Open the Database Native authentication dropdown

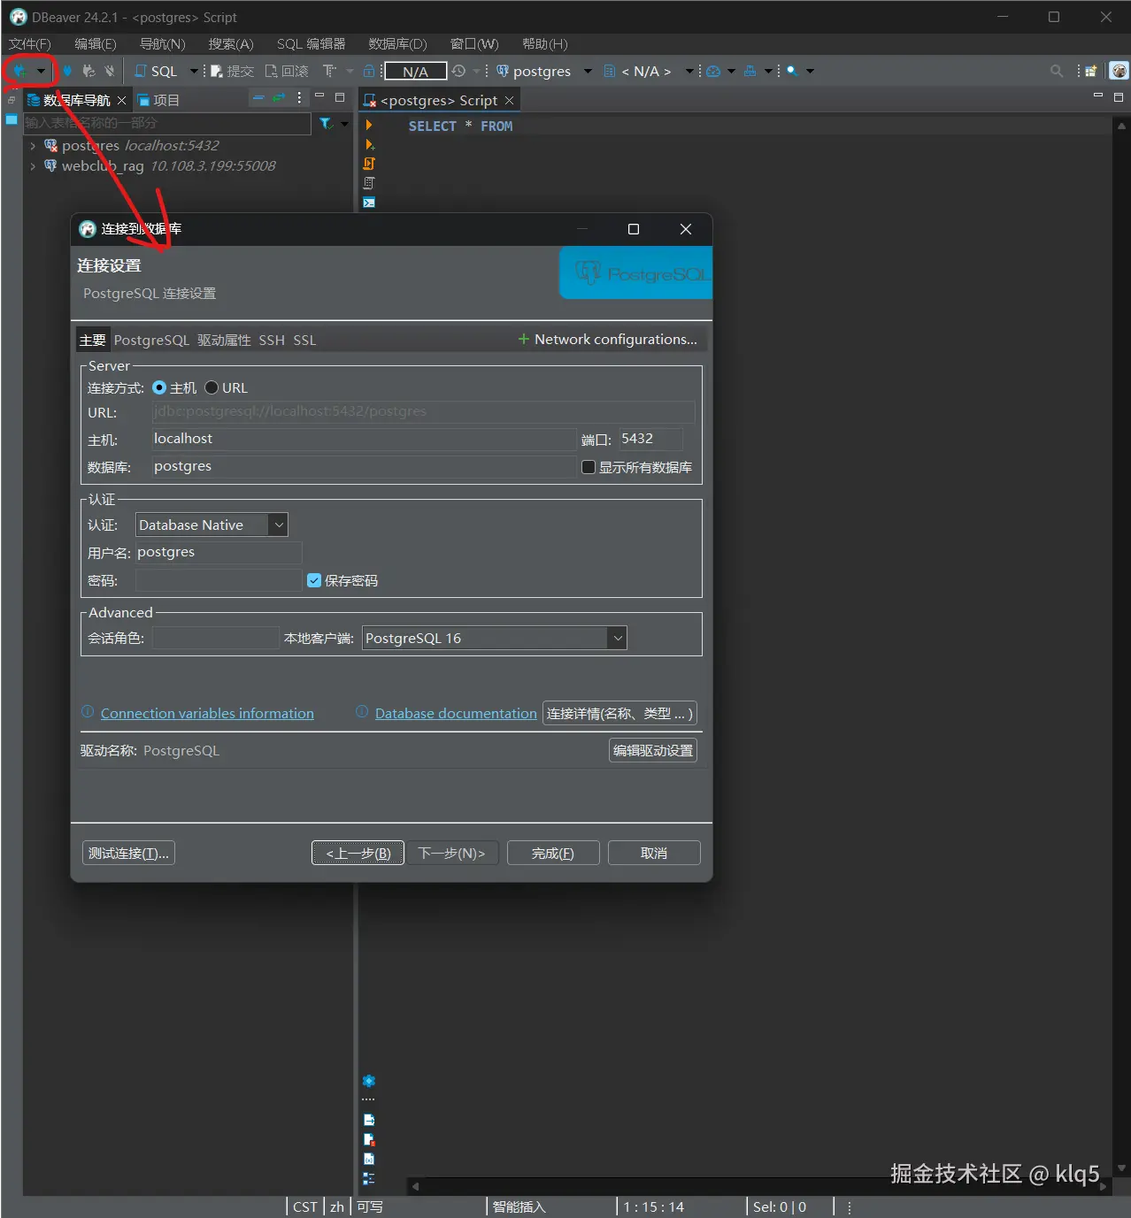[212, 525]
